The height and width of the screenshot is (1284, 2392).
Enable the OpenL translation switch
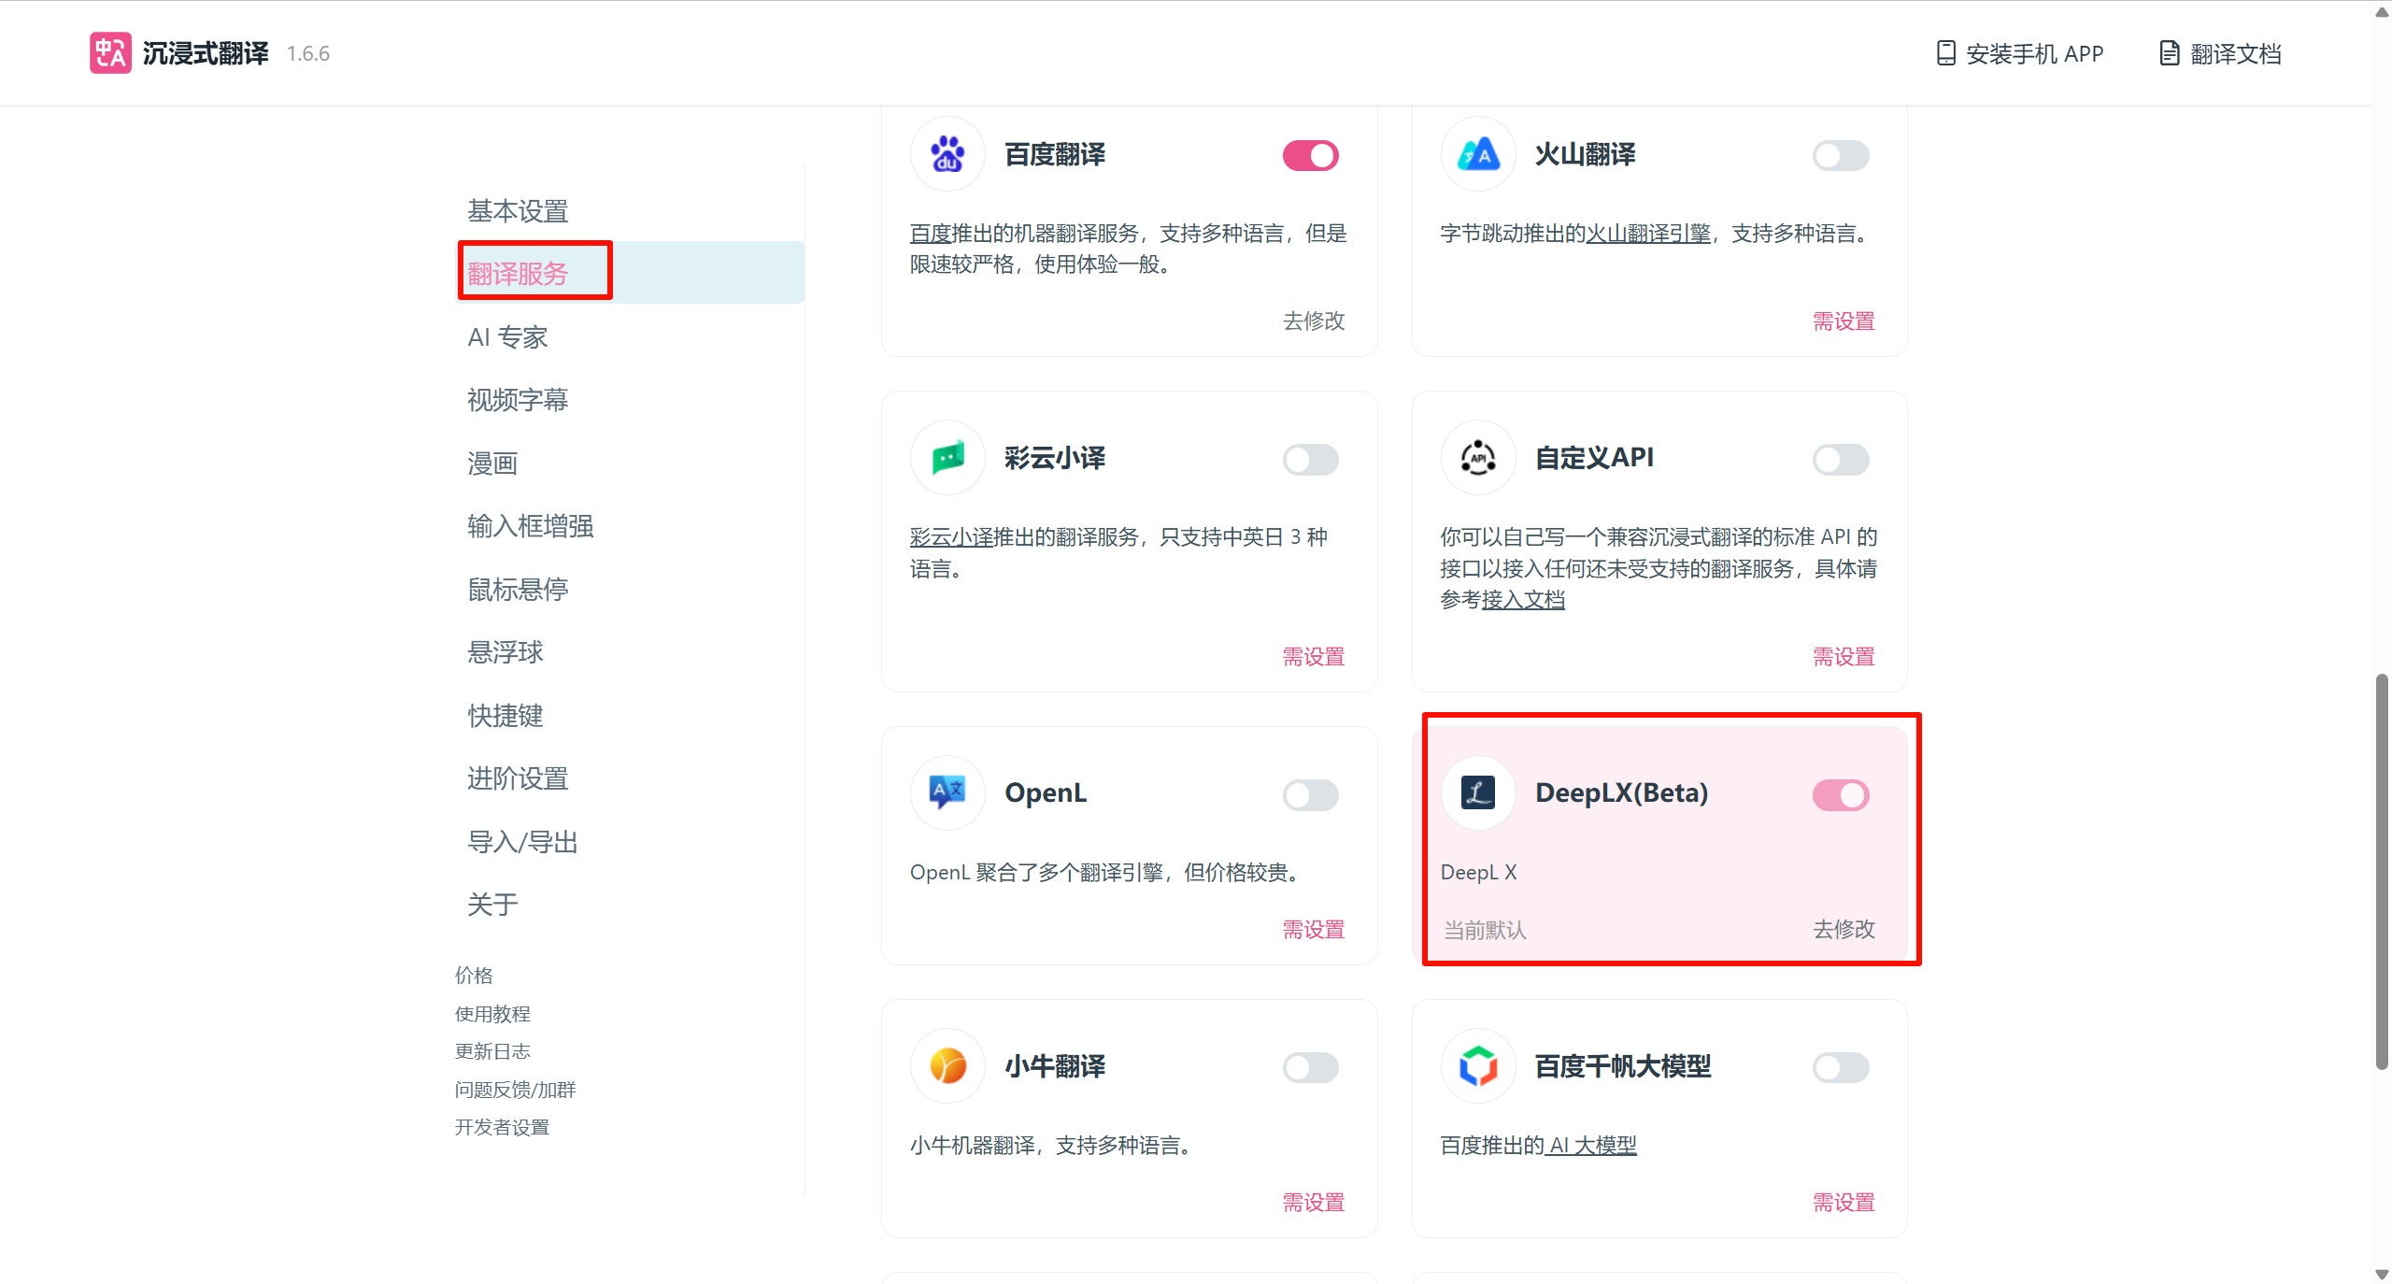1310,795
